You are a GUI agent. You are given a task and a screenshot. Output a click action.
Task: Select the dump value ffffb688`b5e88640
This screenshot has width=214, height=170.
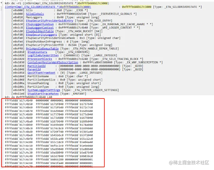pyautogui.click(x=79, y=149)
